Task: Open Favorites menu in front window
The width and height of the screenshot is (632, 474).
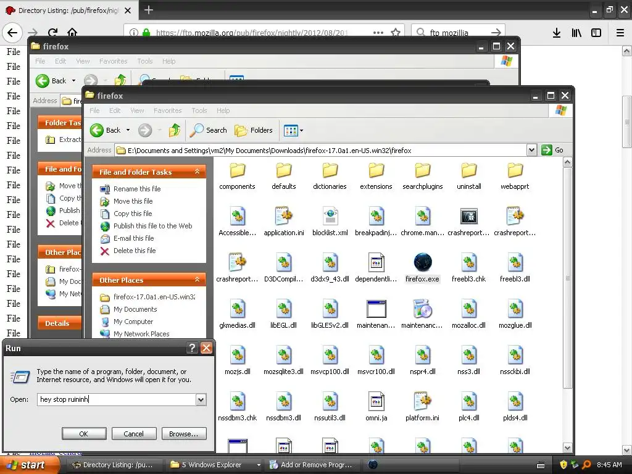Action: click(168, 110)
